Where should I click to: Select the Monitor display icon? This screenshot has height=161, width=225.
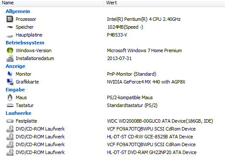10,74
